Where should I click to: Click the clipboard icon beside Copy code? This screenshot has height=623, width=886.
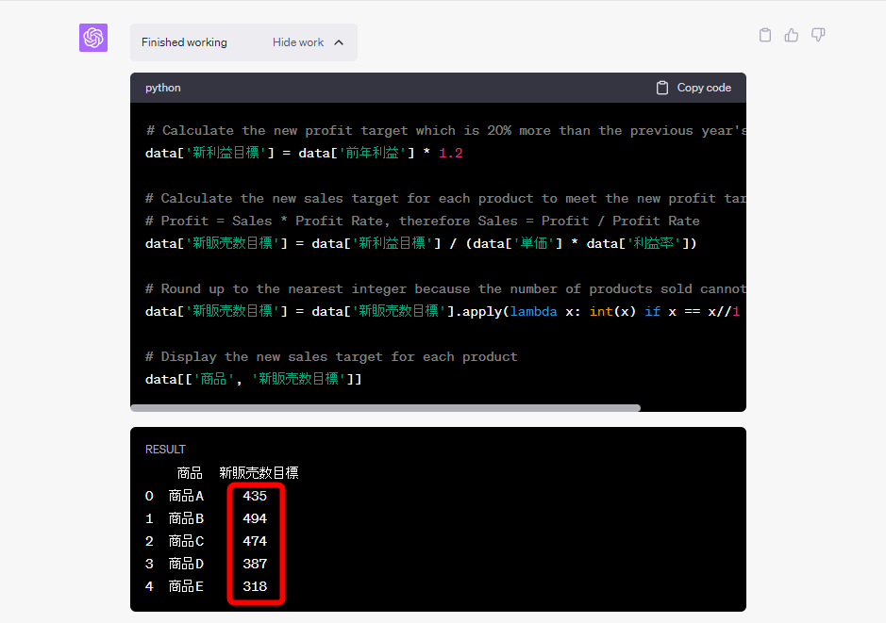[663, 87]
